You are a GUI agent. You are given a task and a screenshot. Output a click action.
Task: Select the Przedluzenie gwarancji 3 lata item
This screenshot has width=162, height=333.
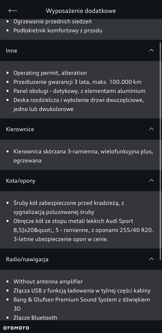77,82
